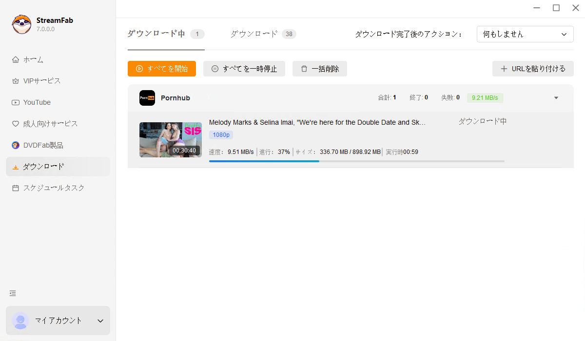Click the Pornhub site logo icon
Screen dimensions: 585x341
click(147, 98)
